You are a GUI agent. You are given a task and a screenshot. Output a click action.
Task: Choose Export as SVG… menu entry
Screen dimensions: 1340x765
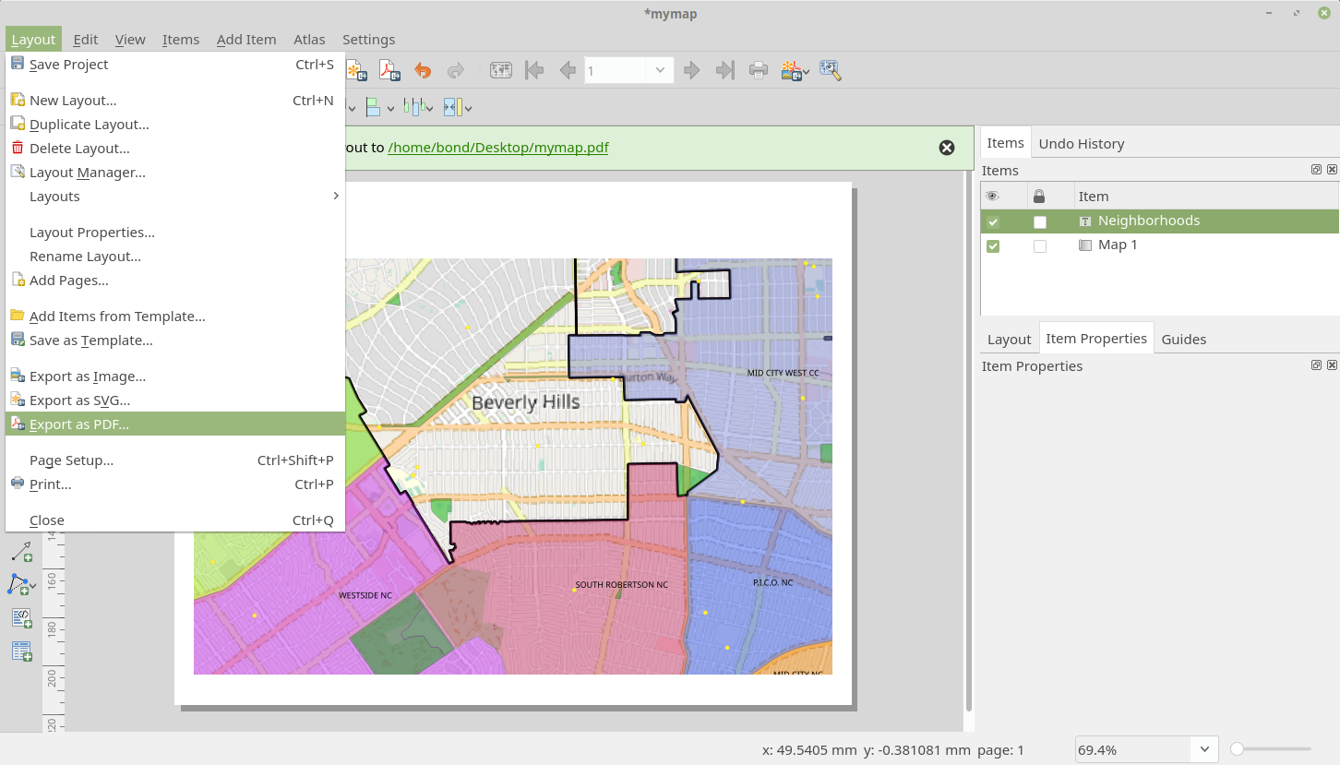point(175,400)
